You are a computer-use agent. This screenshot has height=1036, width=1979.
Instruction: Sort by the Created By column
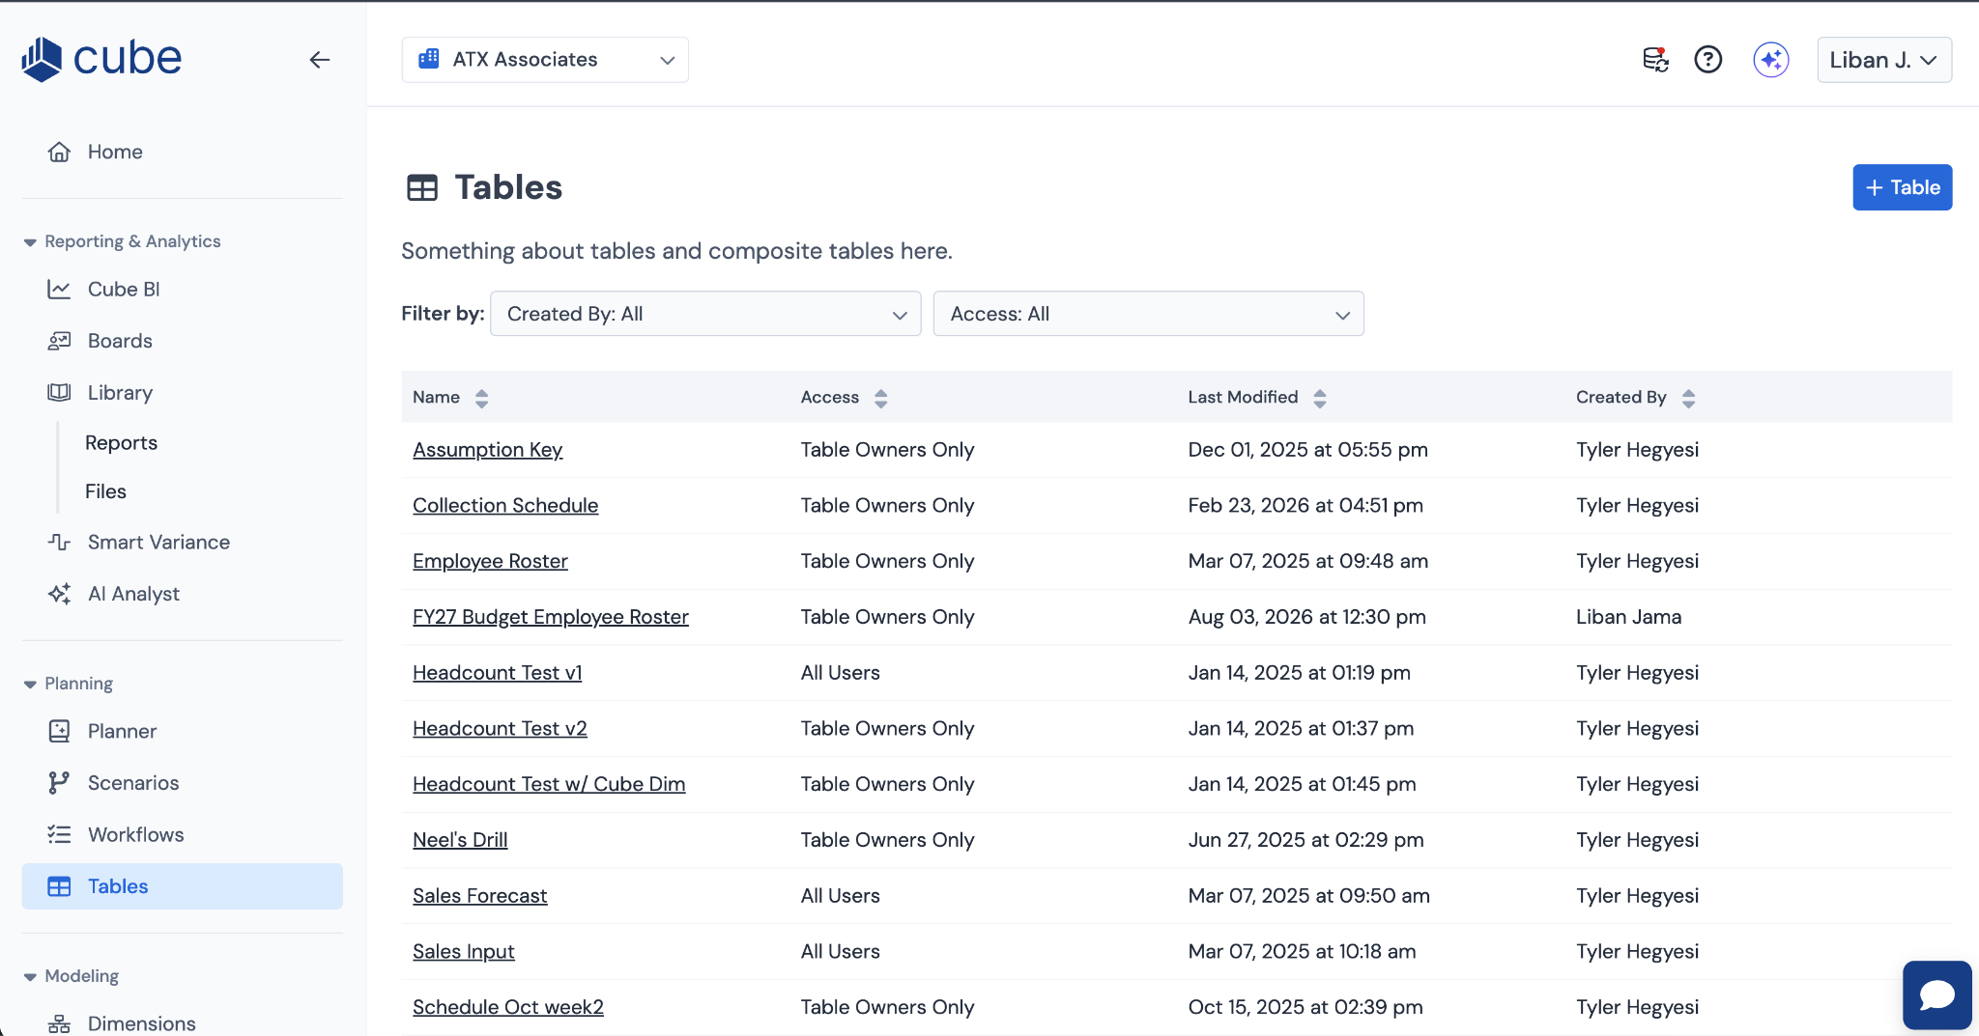point(1688,398)
